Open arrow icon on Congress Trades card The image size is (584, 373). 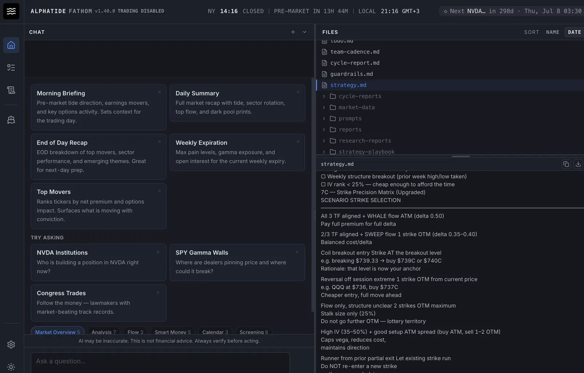pyautogui.click(x=158, y=293)
